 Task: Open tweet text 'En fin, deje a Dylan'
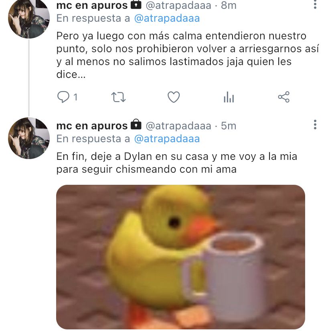pos(176,163)
